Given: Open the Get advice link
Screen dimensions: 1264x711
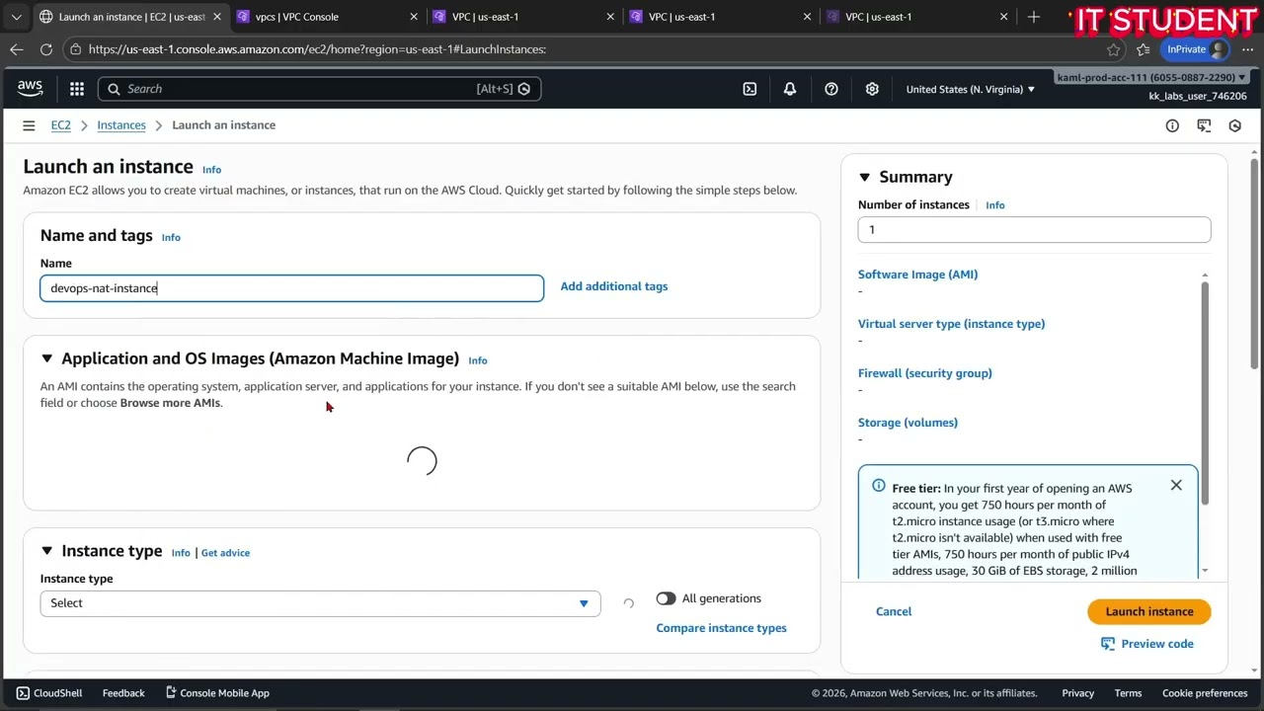Looking at the screenshot, I should 225,553.
